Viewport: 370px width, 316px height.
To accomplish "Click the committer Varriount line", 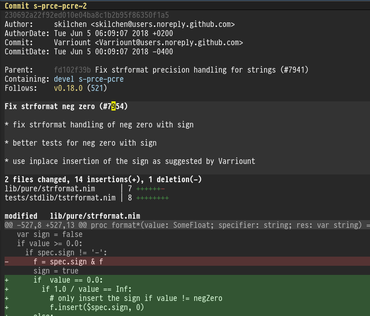I will tap(124, 42).
